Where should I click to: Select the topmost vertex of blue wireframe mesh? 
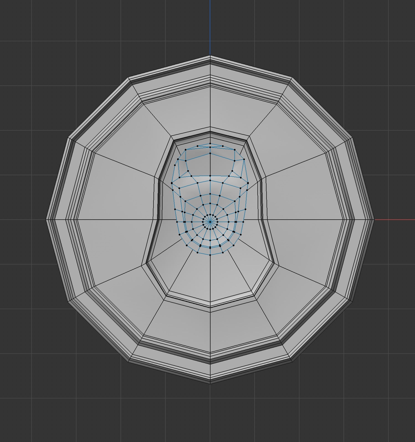click(210, 144)
